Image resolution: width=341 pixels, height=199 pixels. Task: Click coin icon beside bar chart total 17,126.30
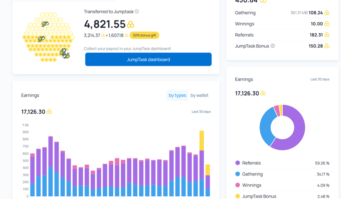pyautogui.click(x=49, y=111)
